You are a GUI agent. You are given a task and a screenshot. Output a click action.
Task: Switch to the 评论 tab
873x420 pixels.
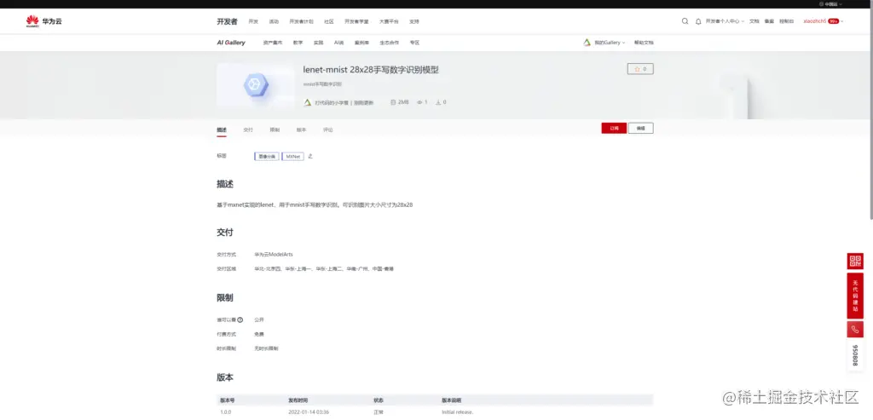pyautogui.click(x=328, y=129)
